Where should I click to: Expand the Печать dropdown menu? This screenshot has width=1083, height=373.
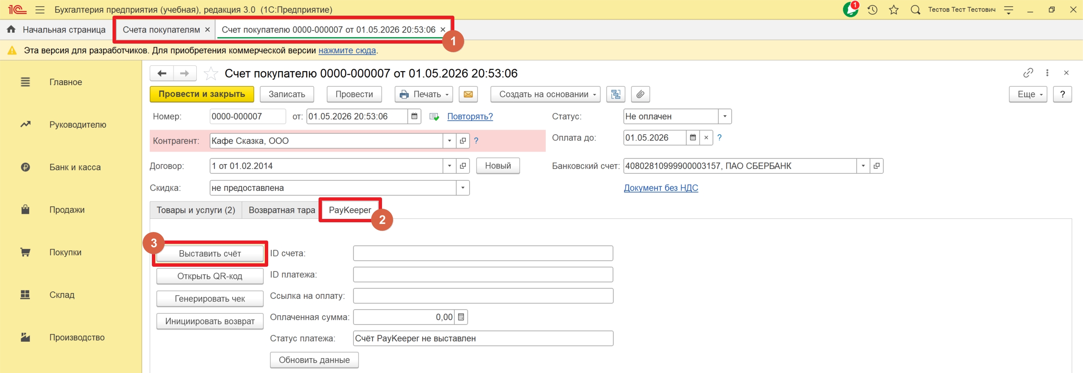(424, 94)
